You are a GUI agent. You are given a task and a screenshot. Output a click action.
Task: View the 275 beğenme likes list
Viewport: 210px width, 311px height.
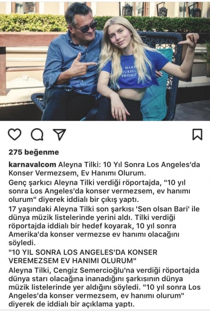tap(34, 152)
